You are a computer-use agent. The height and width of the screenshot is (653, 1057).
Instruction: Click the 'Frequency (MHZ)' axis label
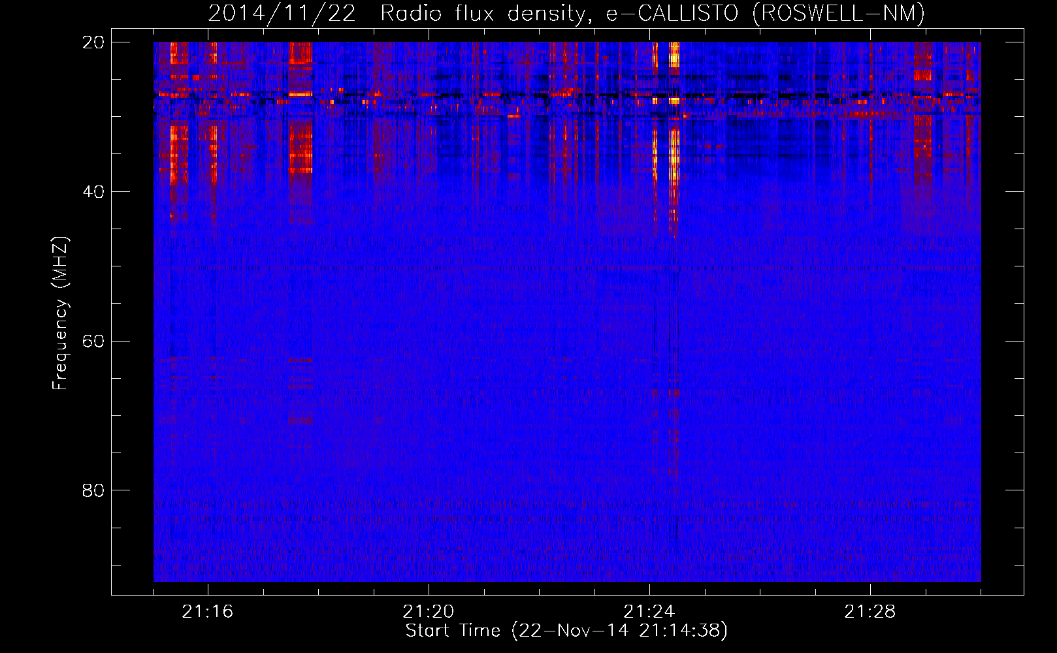(60, 313)
